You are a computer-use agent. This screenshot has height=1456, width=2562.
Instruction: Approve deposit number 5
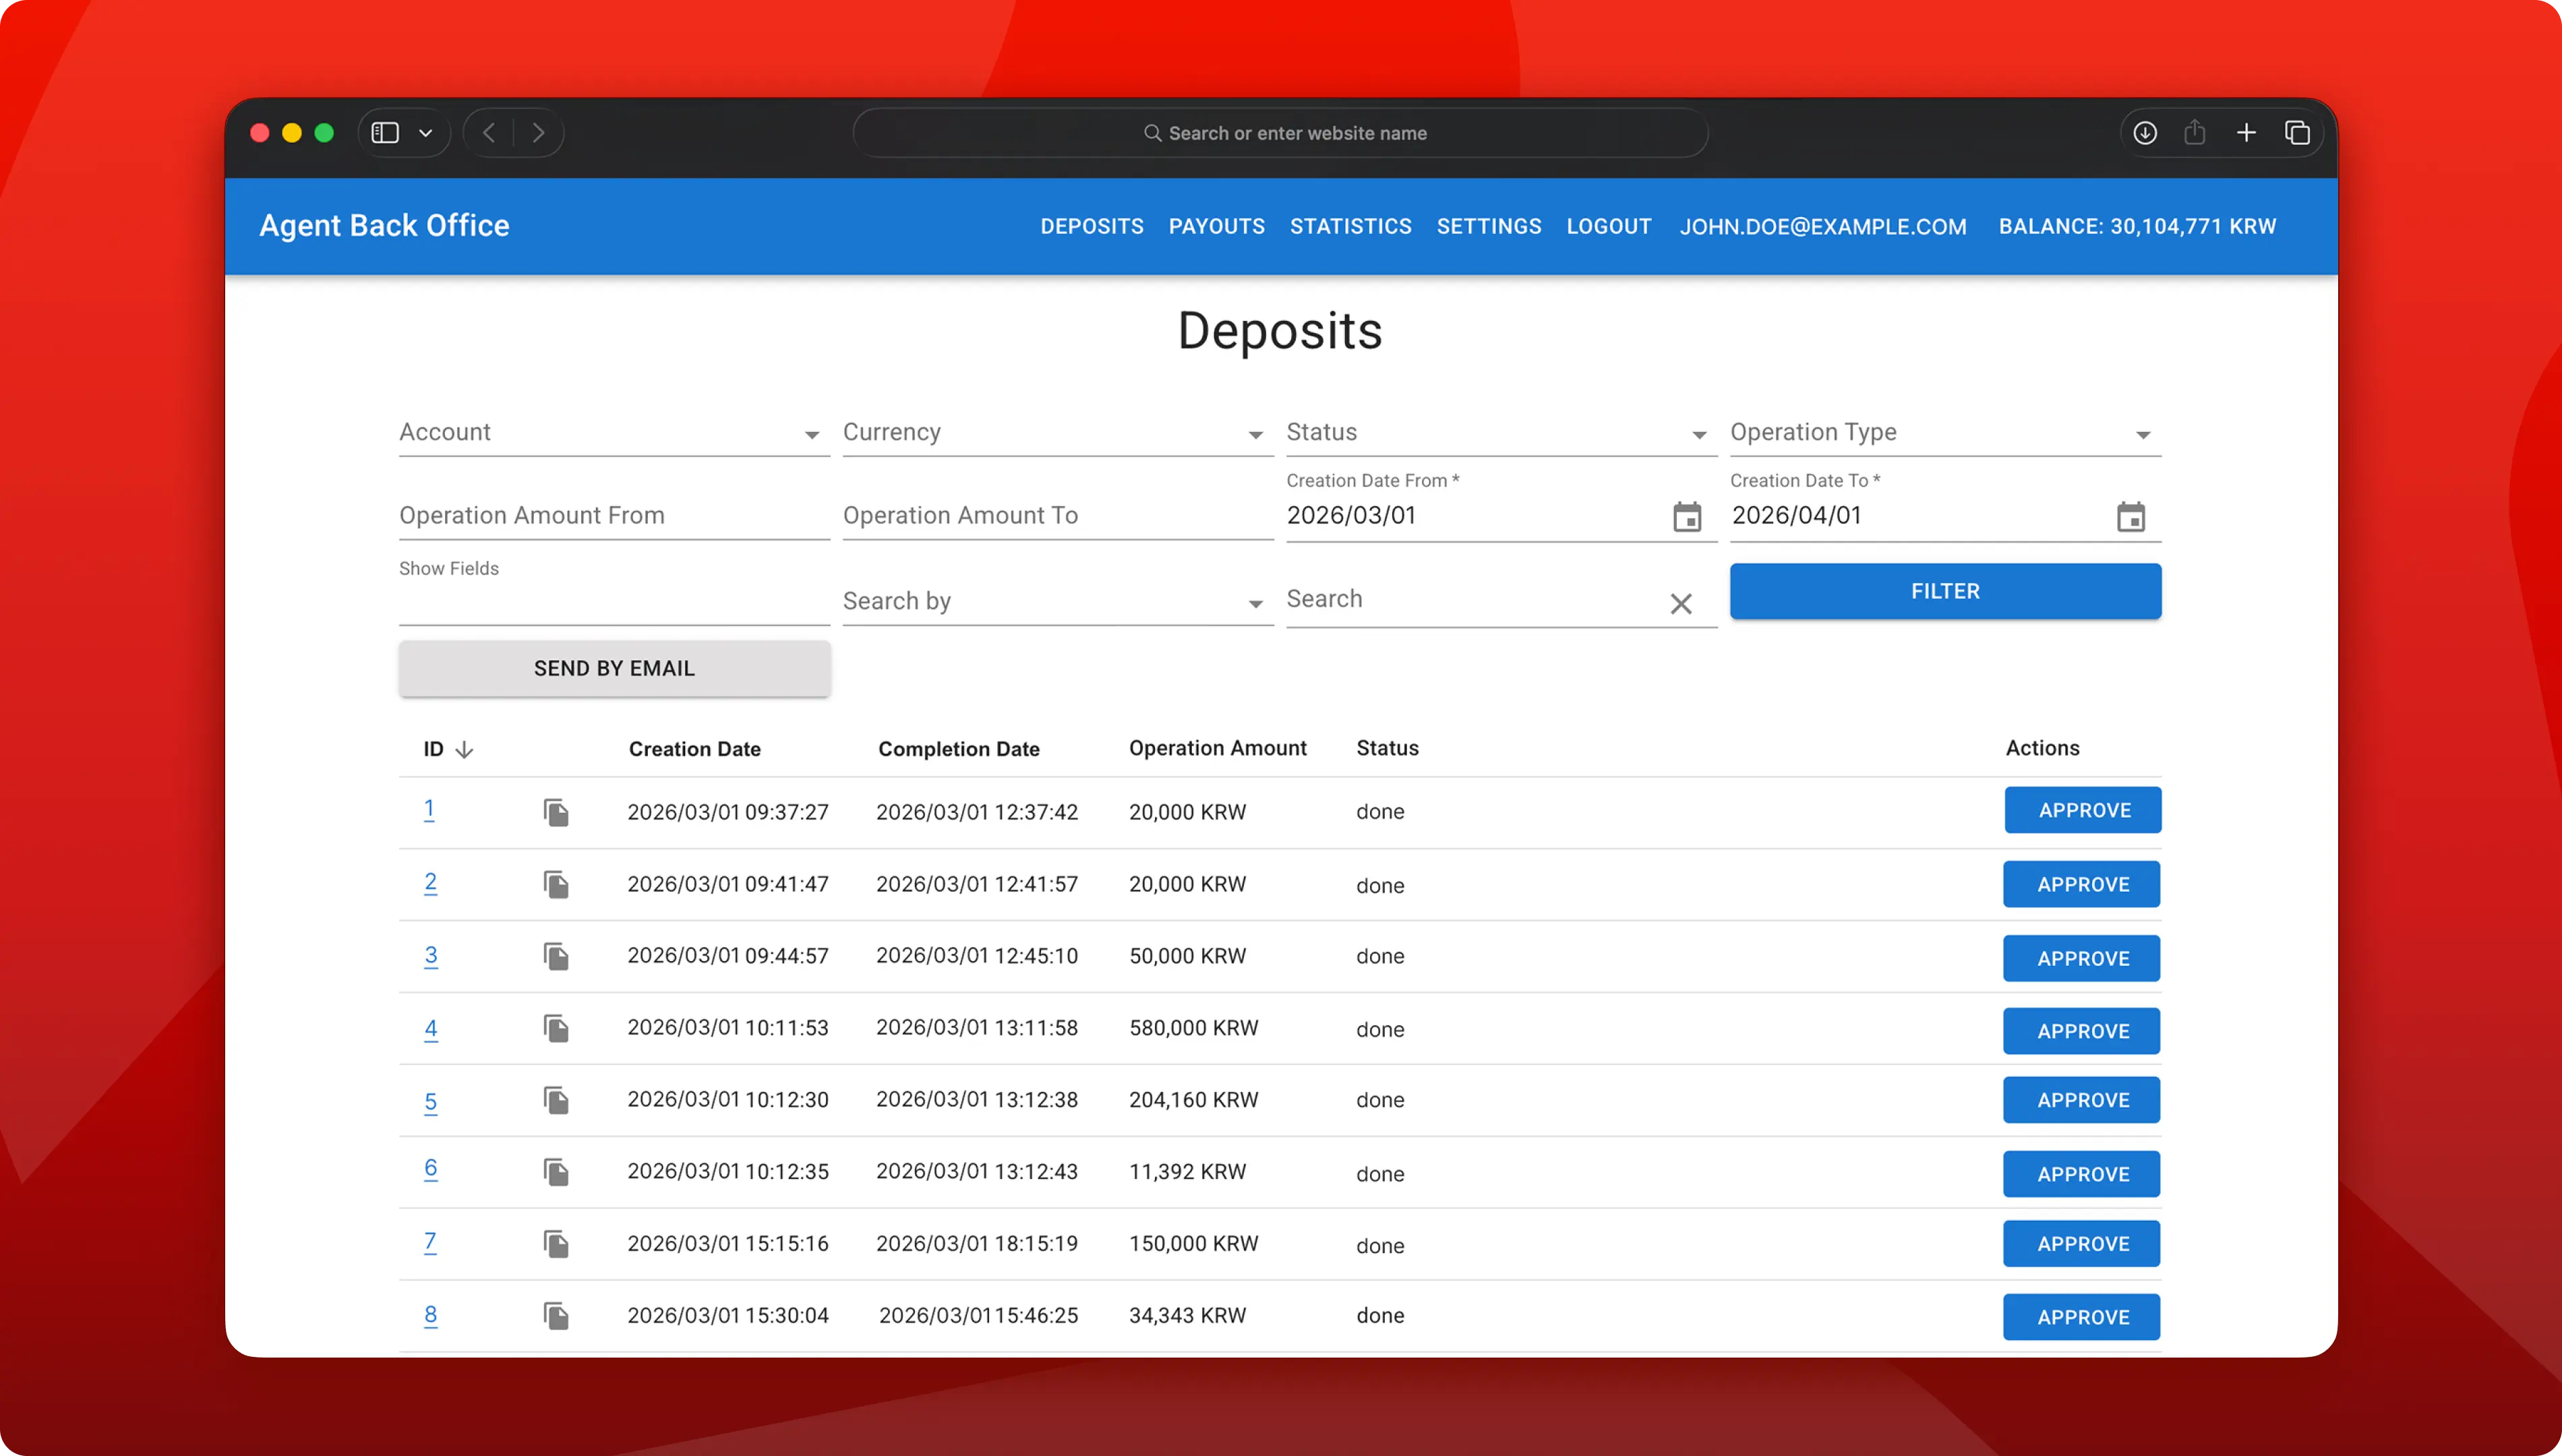(x=2081, y=1100)
